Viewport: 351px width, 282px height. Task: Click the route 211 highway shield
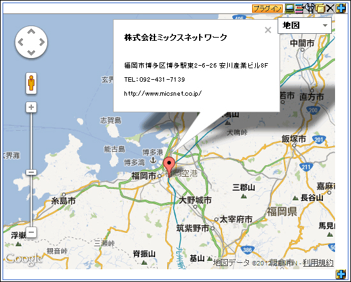[306, 167]
